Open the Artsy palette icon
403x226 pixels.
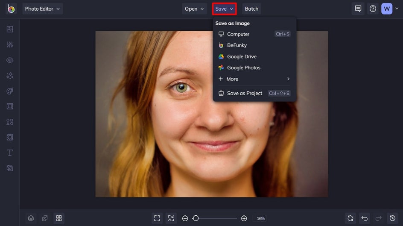pyautogui.click(x=10, y=91)
